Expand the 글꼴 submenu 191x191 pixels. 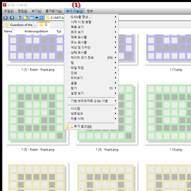click(91, 83)
